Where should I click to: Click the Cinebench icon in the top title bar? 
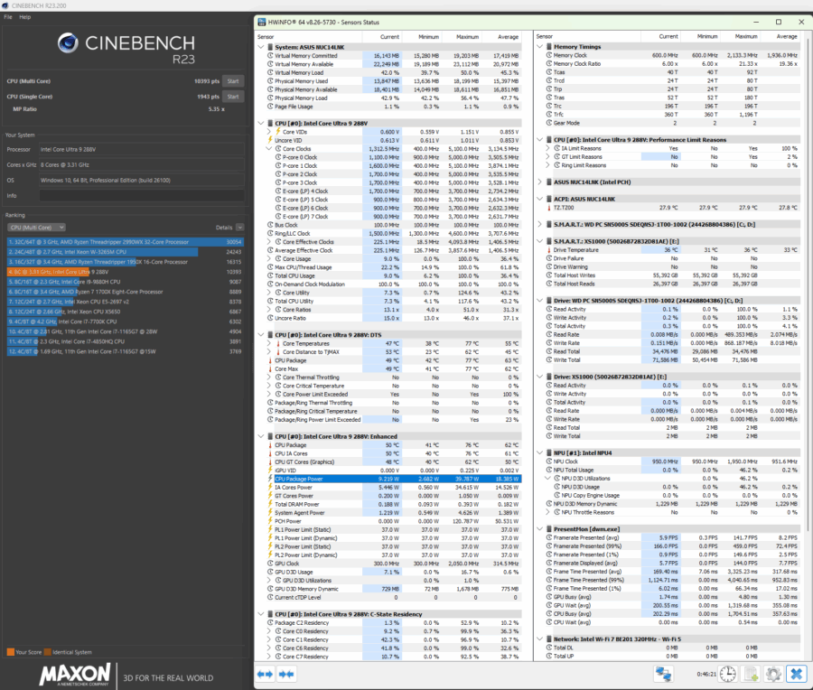pos(5,5)
